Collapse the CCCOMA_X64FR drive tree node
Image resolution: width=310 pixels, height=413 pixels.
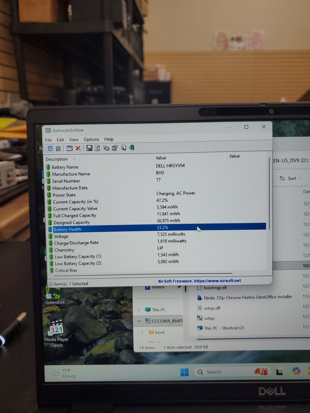(x=139, y=321)
